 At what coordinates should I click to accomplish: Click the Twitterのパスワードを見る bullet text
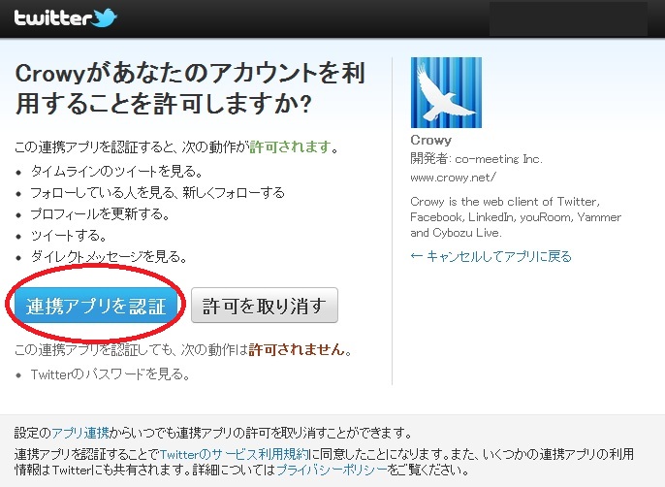tap(110, 374)
